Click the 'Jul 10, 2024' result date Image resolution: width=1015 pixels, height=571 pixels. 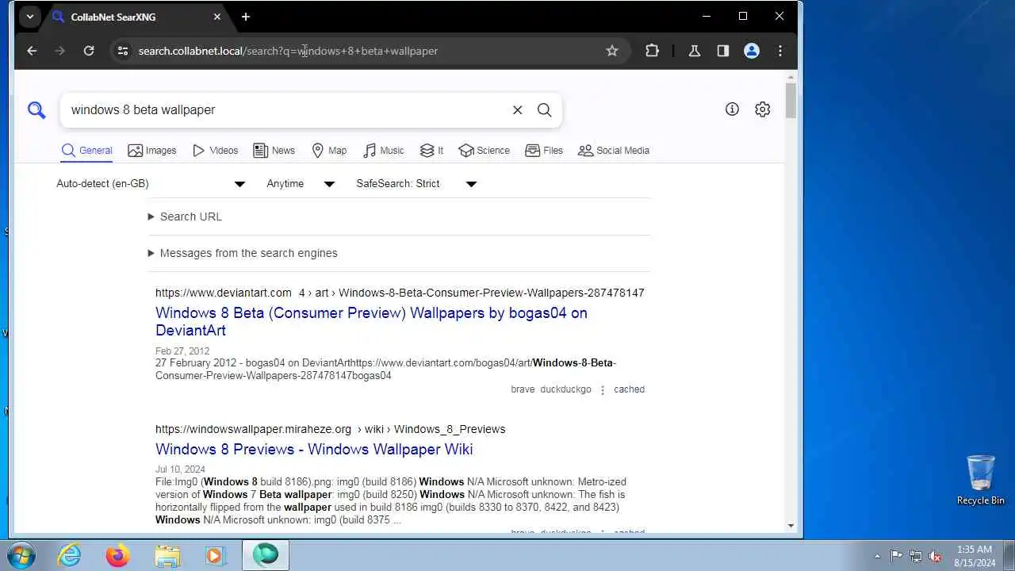point(180,469)
